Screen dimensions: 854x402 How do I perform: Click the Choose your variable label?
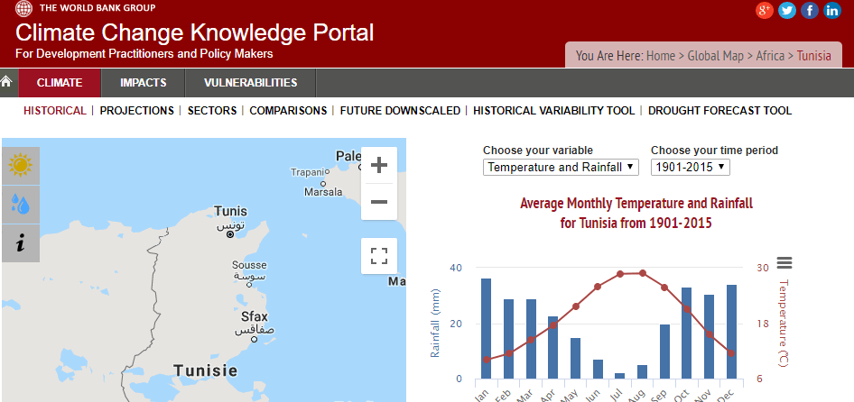pos(538,151)
